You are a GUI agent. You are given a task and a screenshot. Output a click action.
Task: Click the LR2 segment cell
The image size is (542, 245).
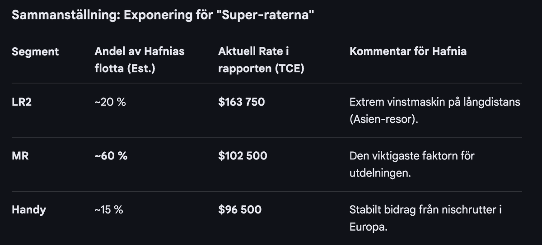pos(22,102)
